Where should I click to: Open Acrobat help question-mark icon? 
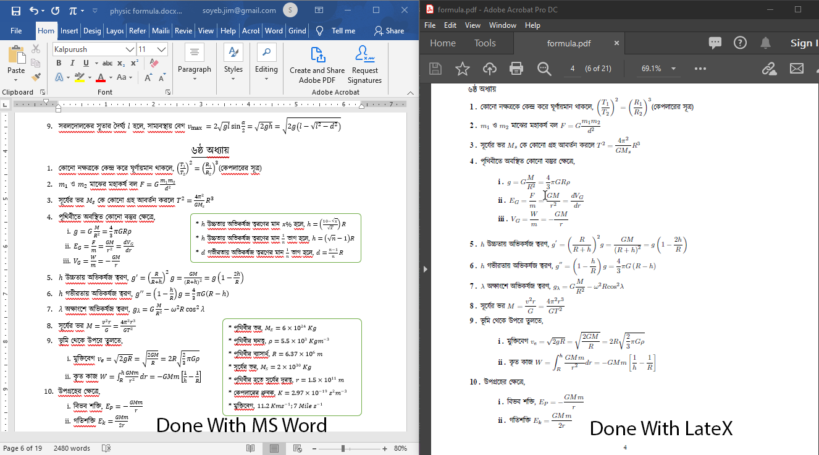point(740,43)
